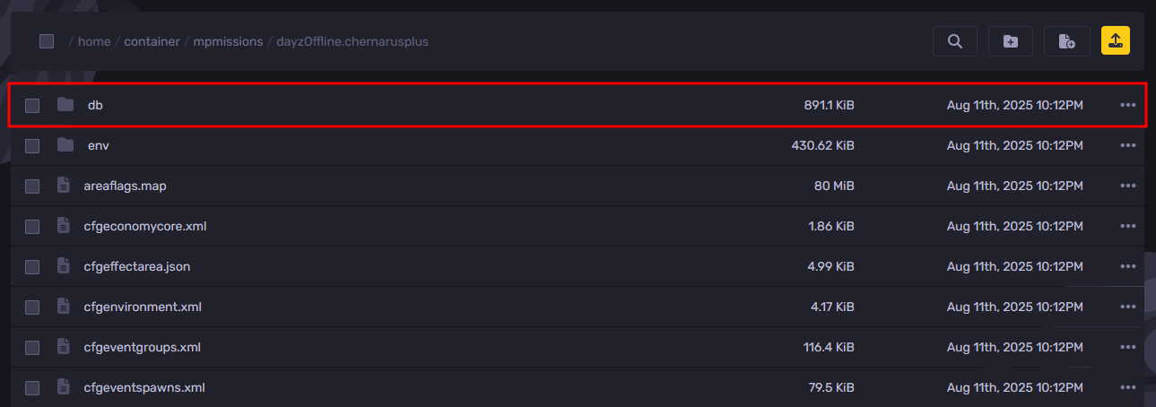Open the env folder icon
The height and width of the screenshot is (407, 1156).
click(x=65, y=145)
